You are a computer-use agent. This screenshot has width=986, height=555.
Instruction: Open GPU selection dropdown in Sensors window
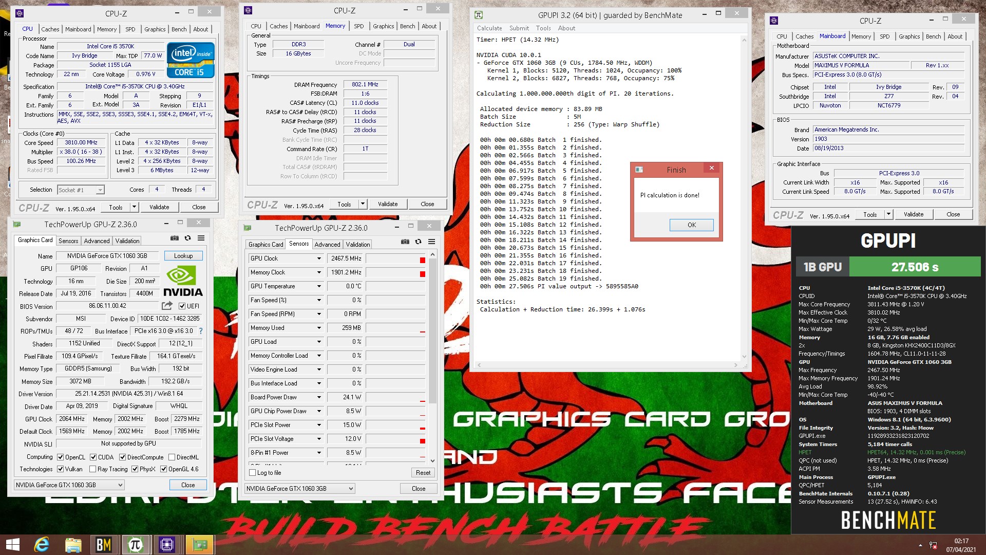tap(300, 488)
